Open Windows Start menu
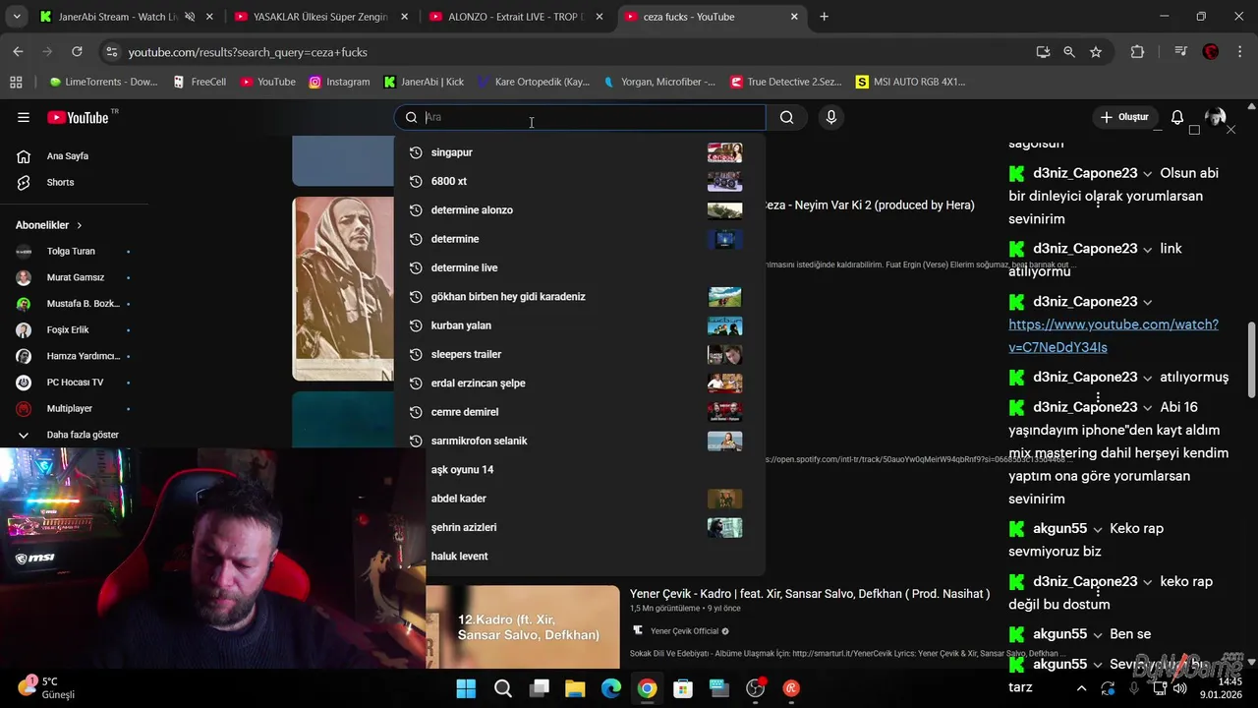The height and width of the screenshot is (708, 1258). click(x=466, y=688)
